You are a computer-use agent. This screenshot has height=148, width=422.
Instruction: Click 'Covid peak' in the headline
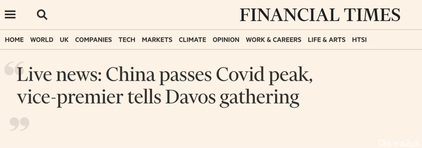[264, 75]
